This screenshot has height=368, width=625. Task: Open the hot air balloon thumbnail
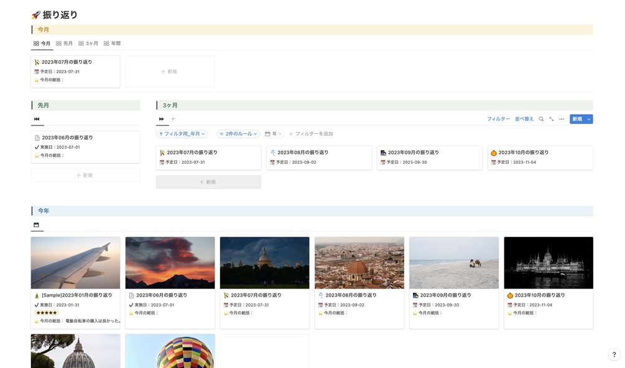[x=170, y=351]
